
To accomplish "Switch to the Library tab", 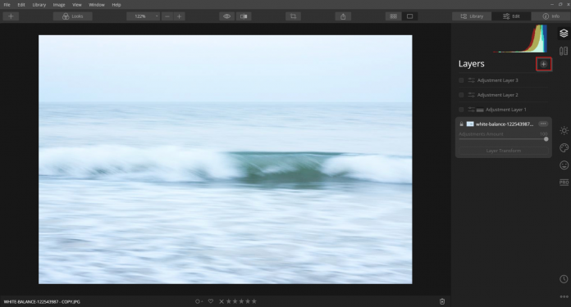I will click(x=472, y=16).
